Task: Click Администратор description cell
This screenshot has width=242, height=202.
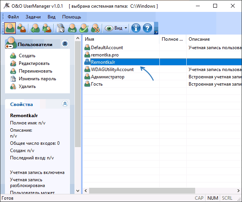Action: tap(214, 77)
